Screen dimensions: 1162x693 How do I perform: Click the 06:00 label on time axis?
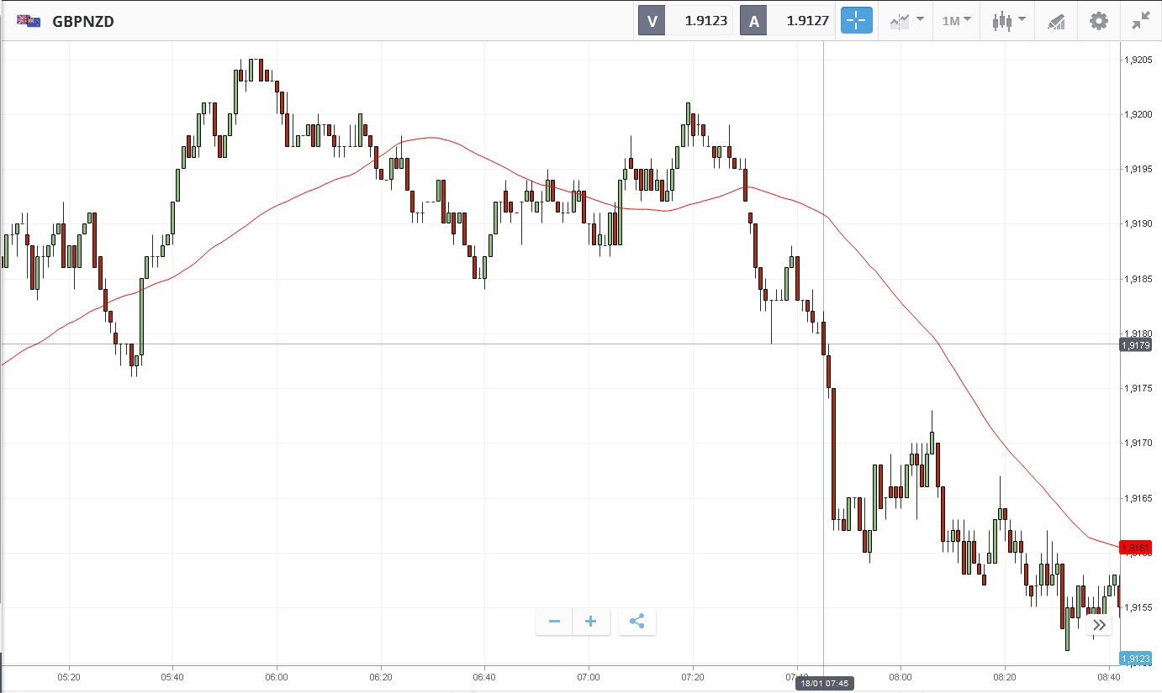pyautogui.click(x=277, y=676)
